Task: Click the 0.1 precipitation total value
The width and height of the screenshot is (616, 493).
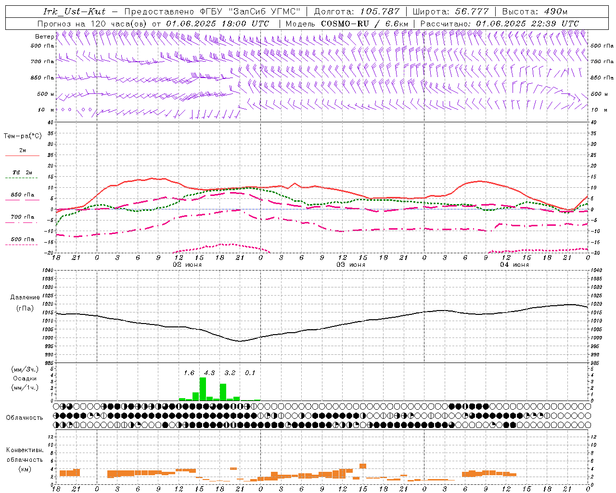Action: pyautogui.click(x=250, y=373)
